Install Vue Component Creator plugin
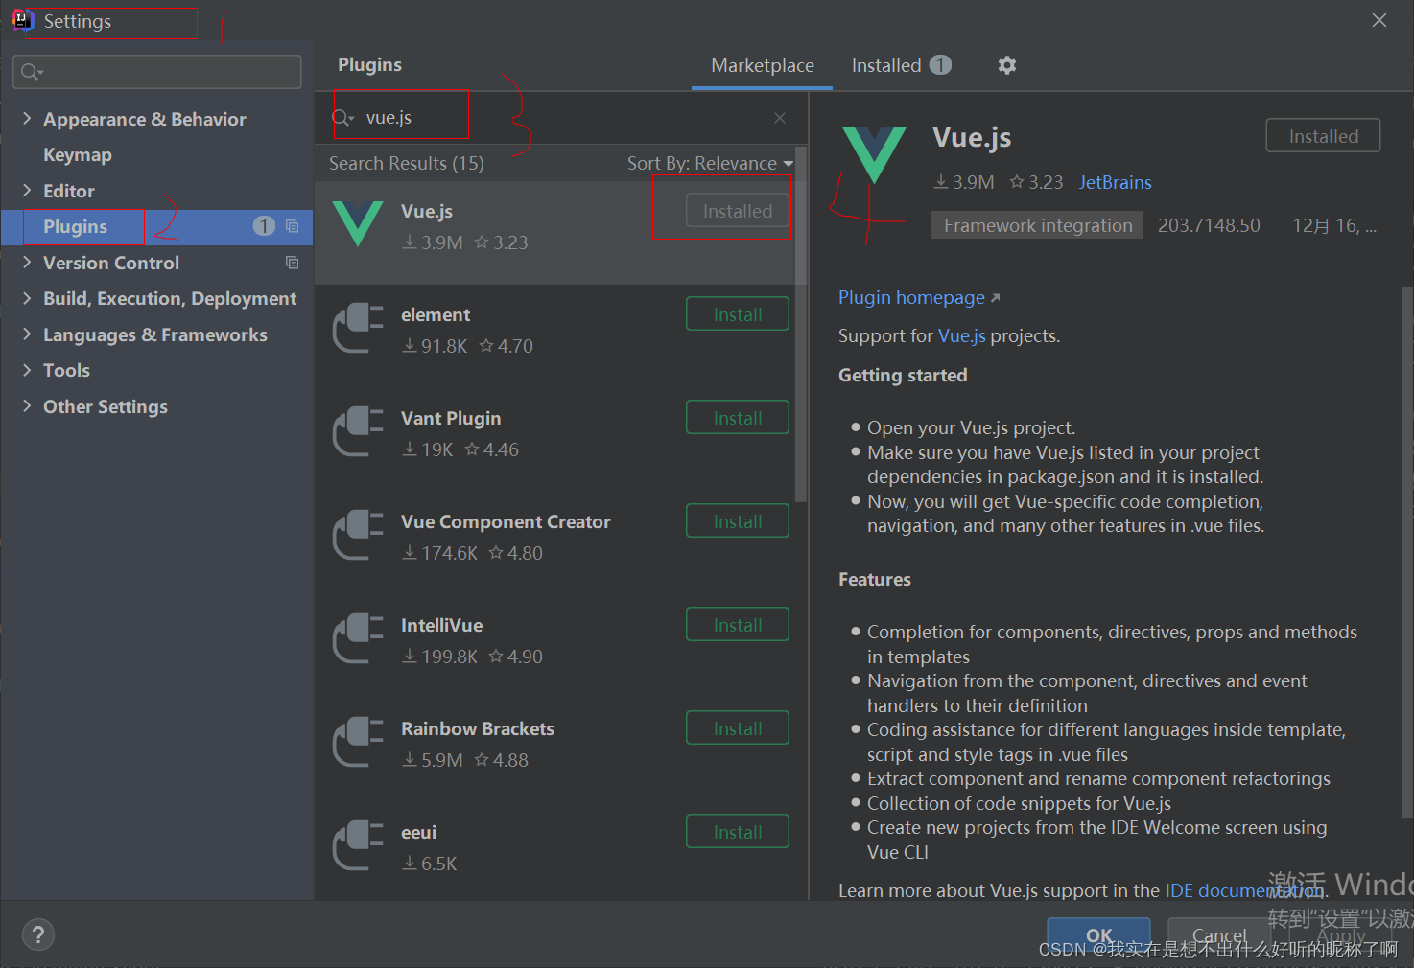The width and height of the screenshot is (1414, 968). 738,521
